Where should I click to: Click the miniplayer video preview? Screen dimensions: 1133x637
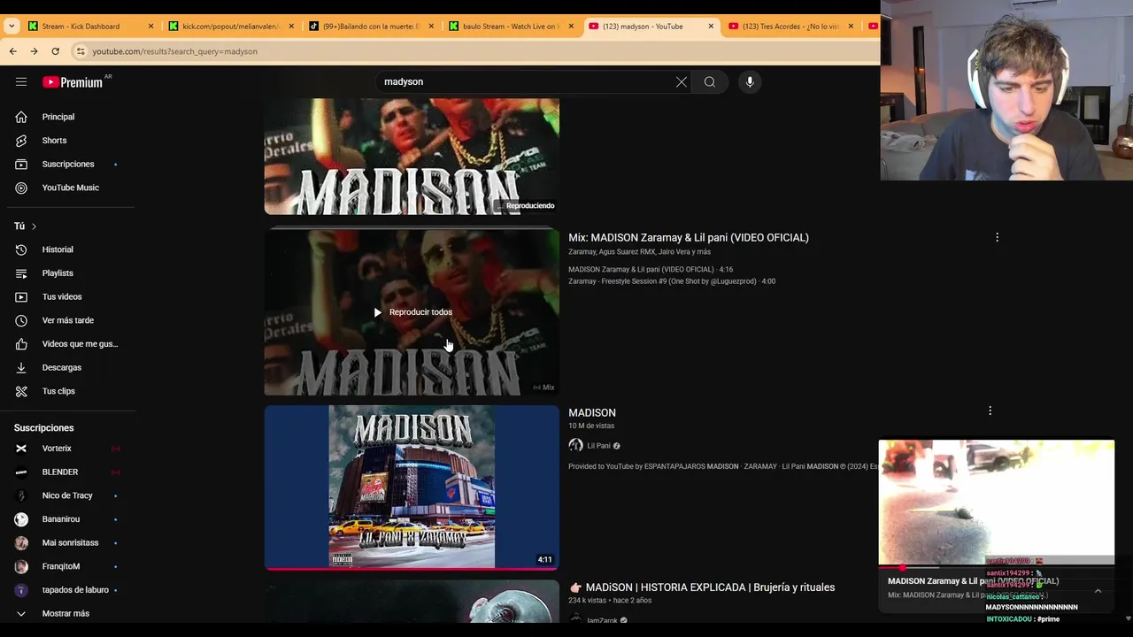pyautogui.click(x=997, y=502)
